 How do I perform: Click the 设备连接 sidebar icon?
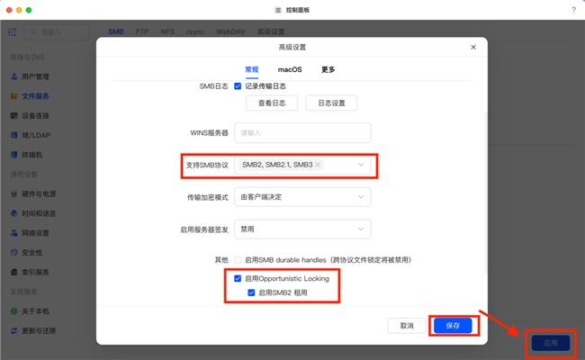[14, 115]
